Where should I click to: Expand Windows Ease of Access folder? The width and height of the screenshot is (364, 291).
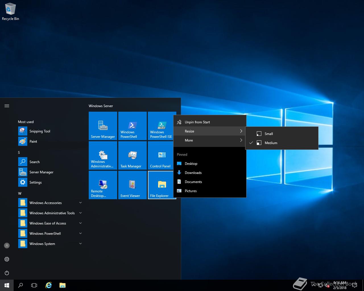coord(50,223)
